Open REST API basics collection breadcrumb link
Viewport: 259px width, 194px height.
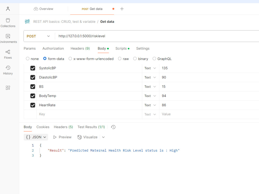click(64, 22)
